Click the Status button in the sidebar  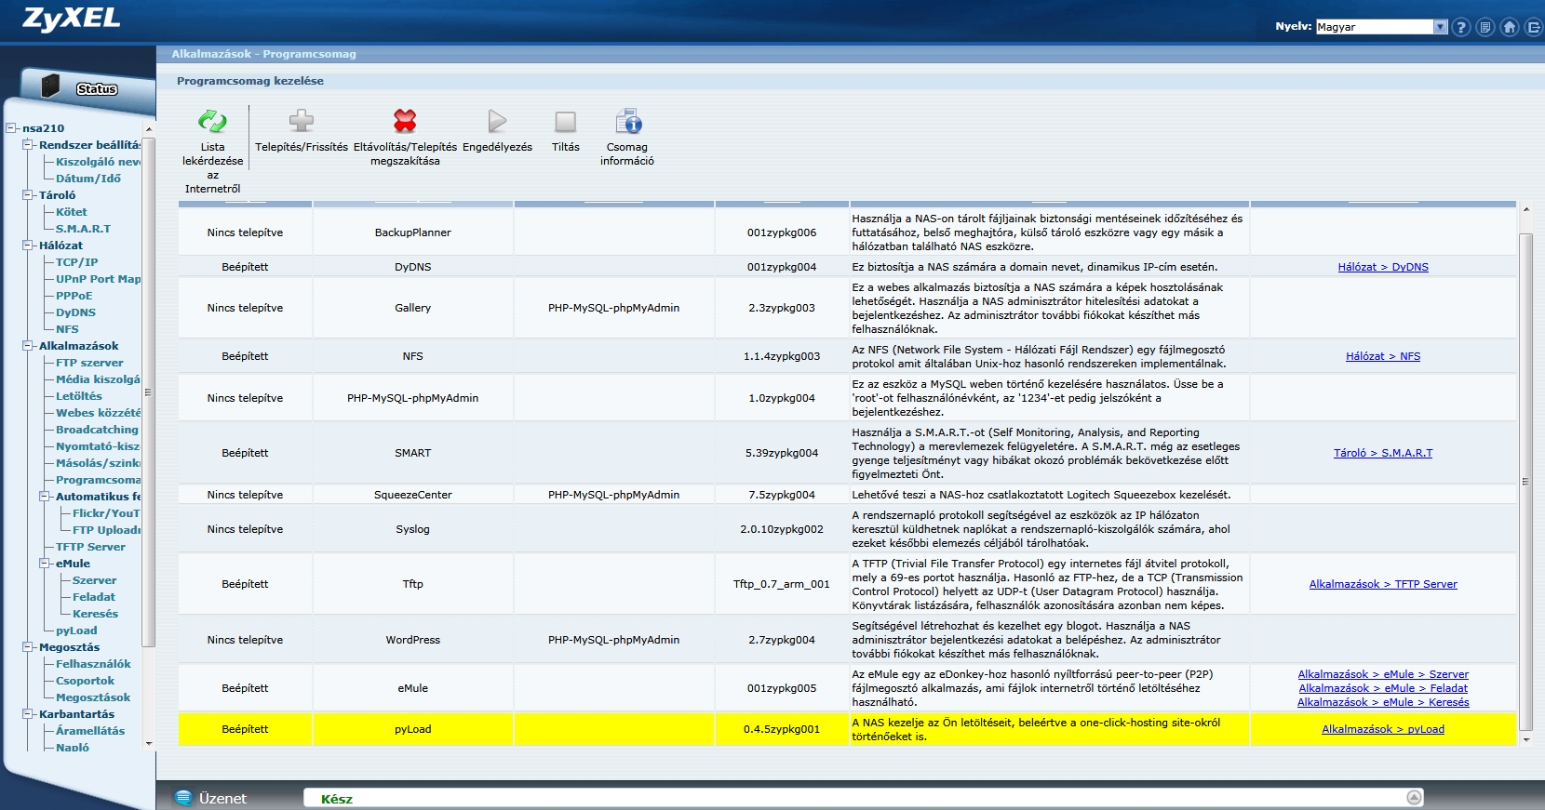click(x=97, y=89)
